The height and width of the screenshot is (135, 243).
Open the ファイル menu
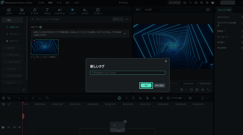click(41, 3)
